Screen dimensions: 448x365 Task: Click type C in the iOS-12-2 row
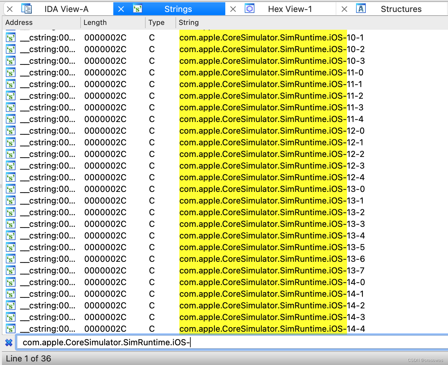pos(152,154)
